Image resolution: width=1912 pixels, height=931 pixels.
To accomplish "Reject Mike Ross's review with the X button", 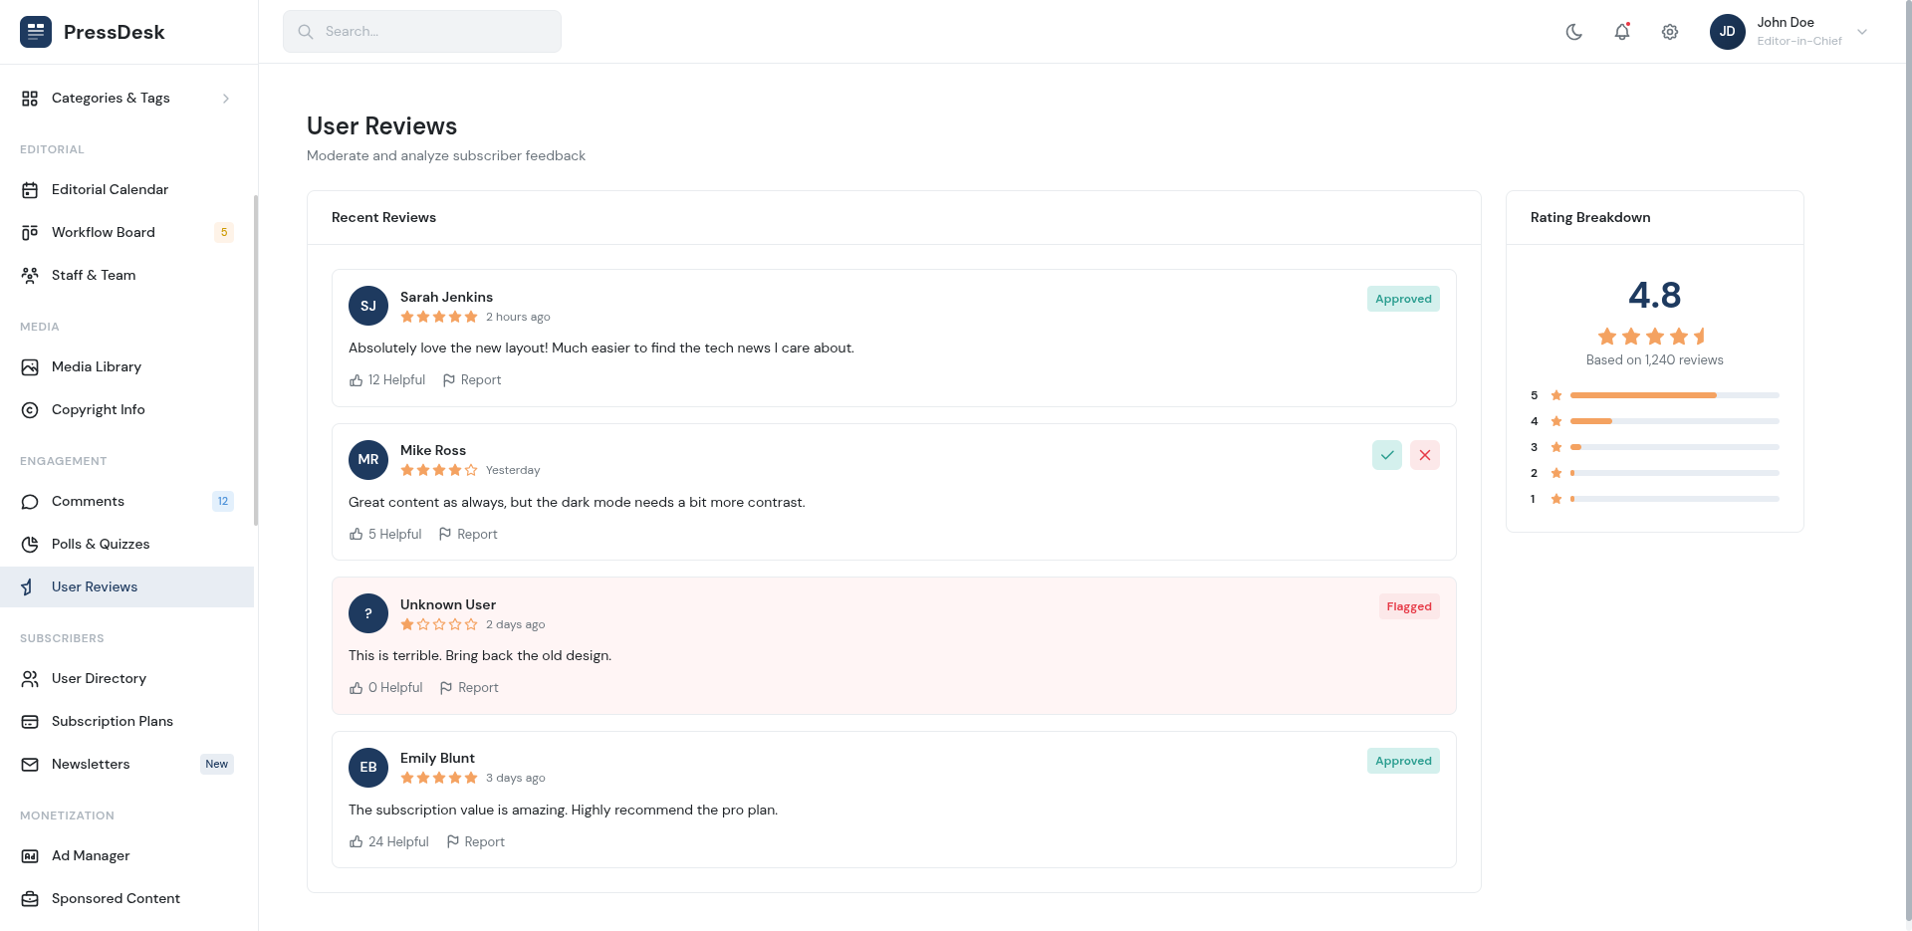I will click(1424, 455).
